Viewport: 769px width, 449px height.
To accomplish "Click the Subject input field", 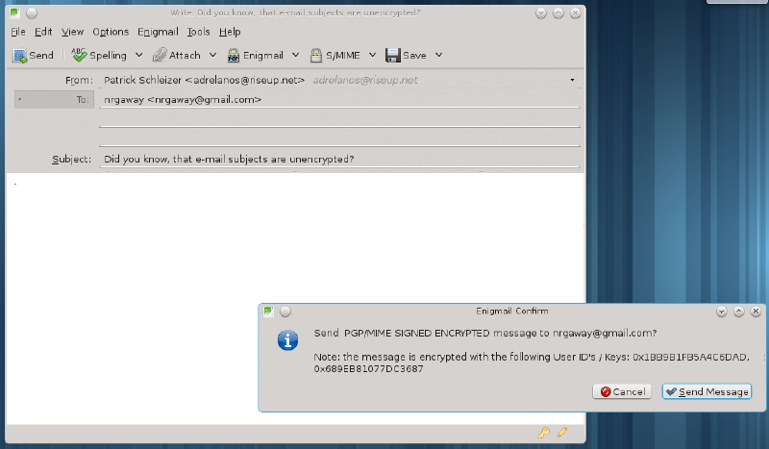I will pos(339,159).
